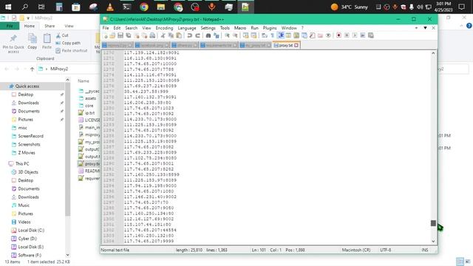
Task: Toggle file monitoring eye icon
Action: click(x=328, y=35)
